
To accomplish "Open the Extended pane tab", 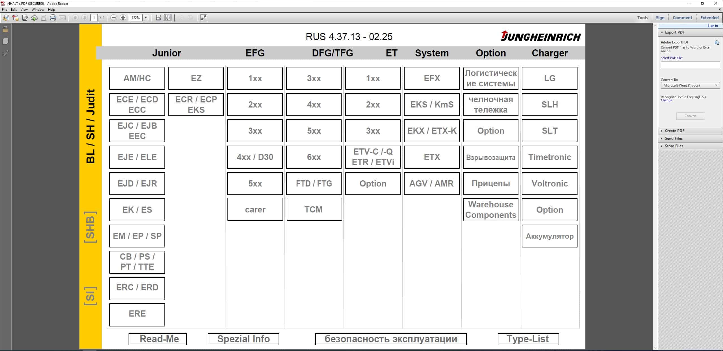I will tap(709, 18).
